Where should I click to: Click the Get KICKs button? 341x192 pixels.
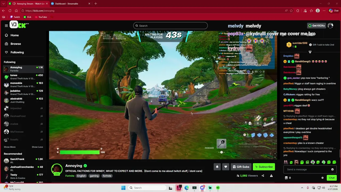click(x=316, y=26)
